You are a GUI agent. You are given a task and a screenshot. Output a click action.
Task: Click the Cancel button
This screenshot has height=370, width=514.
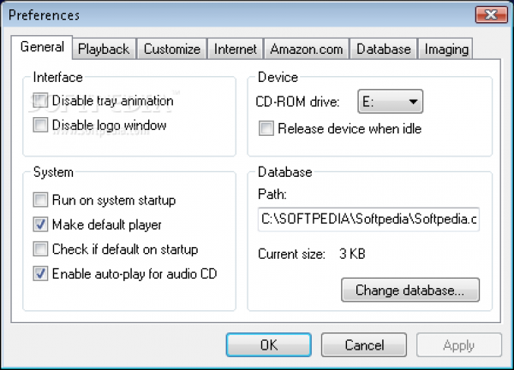pyautogui.click(x=364, y=345)
